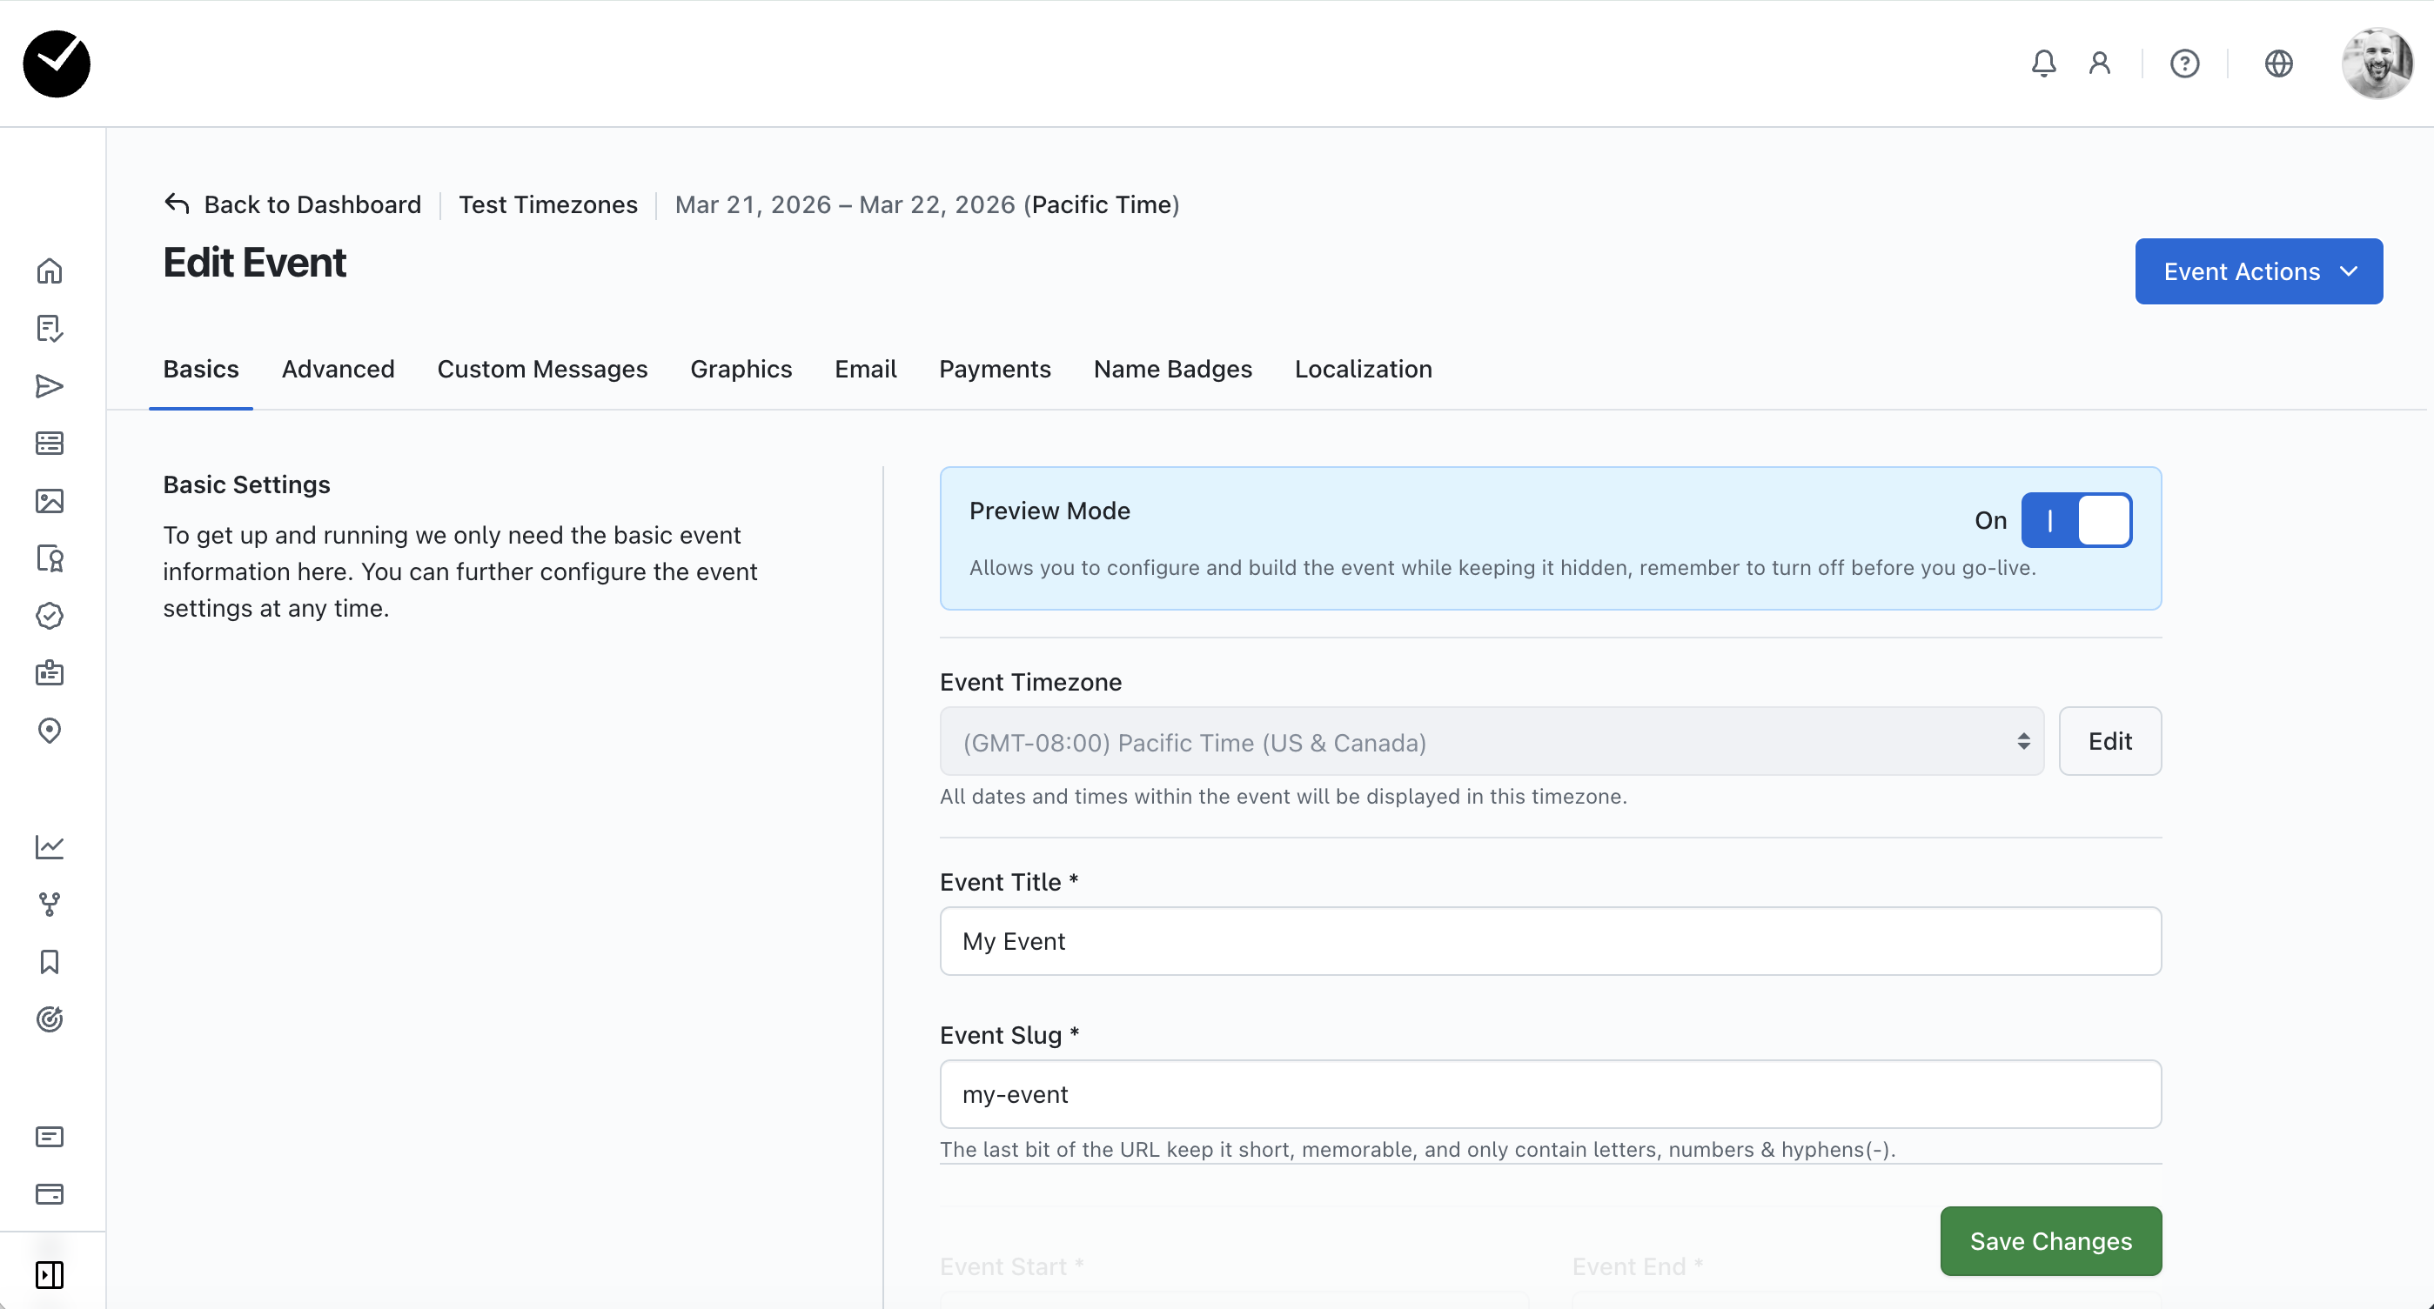
Task: Collapse sidebar using panel toggle icon
Action: (x=49, y=1274)
